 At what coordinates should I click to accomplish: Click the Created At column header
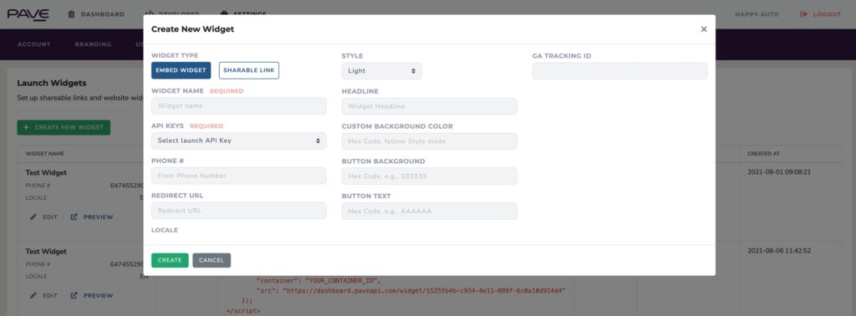[x=763, y=154]
